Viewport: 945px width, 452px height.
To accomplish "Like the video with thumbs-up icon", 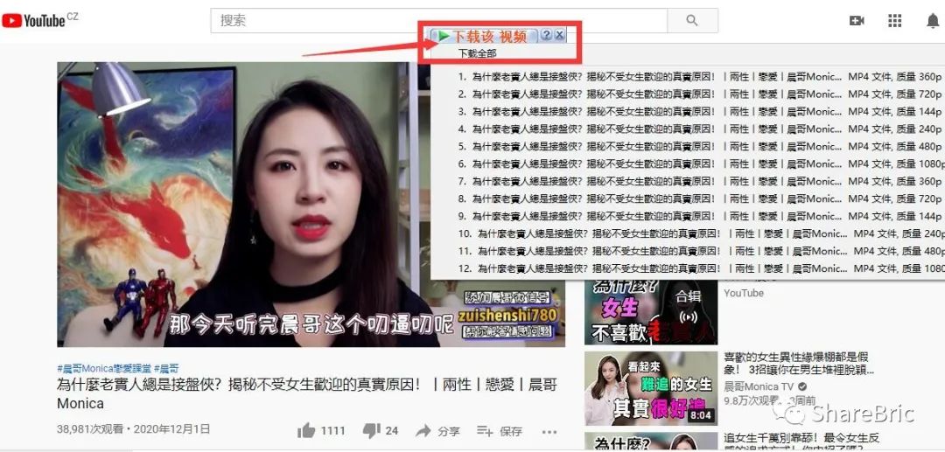I will click(306, 430).
